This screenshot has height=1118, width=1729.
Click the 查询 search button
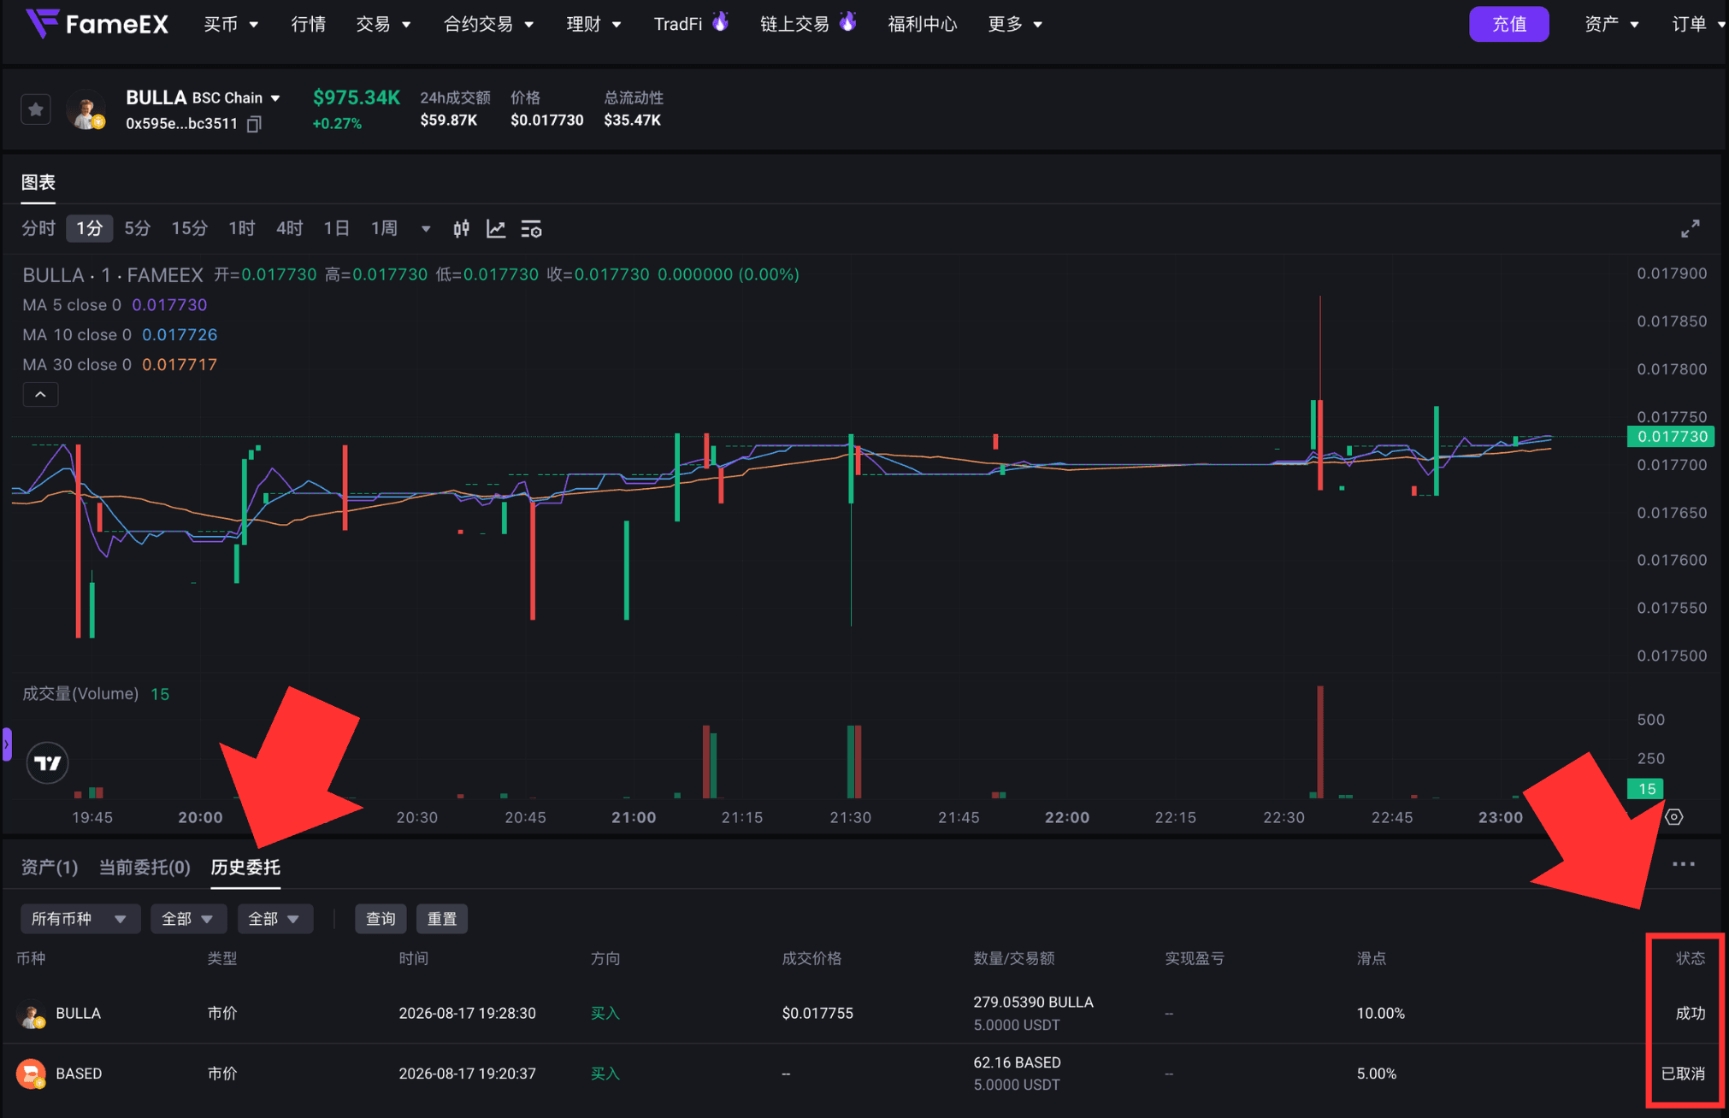tap(381, 919)
